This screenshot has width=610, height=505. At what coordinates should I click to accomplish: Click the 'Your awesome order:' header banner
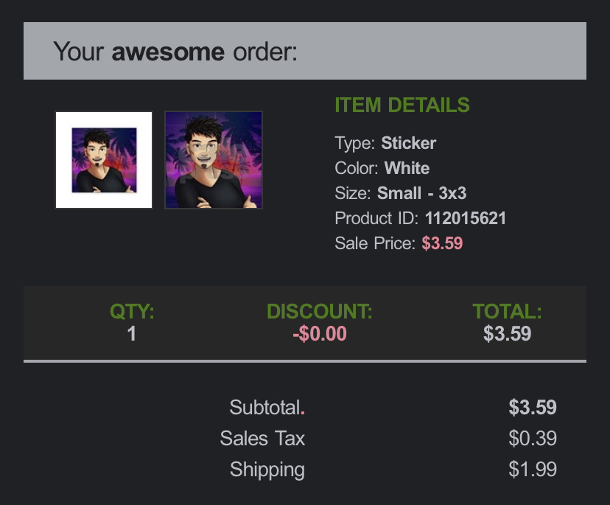click(305, 51)
